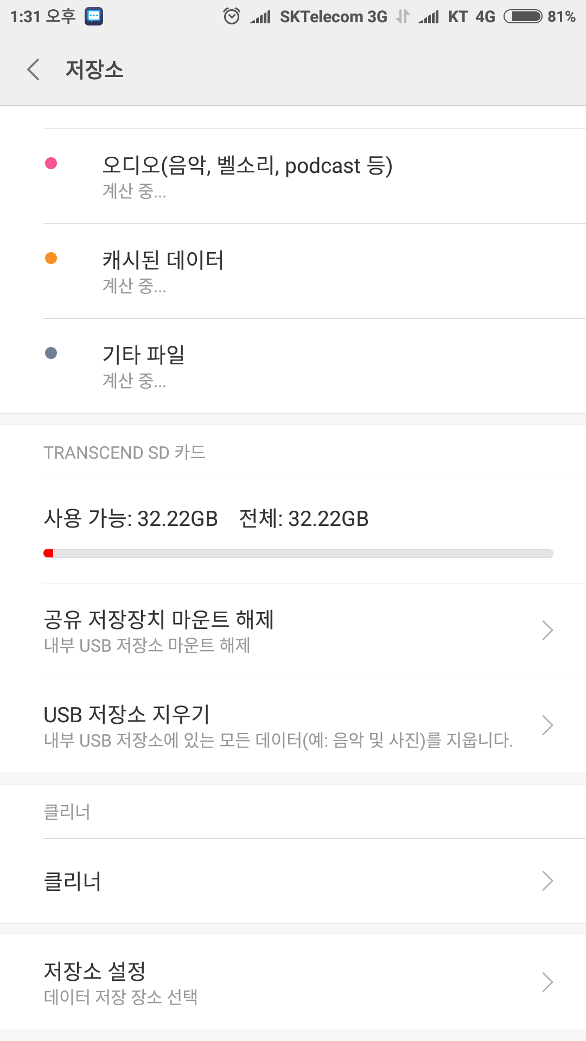The height and width of the screenshot is (1041, 586).
Task: Tap the 저장소 설정 text label
Action: tap(95, 971)
